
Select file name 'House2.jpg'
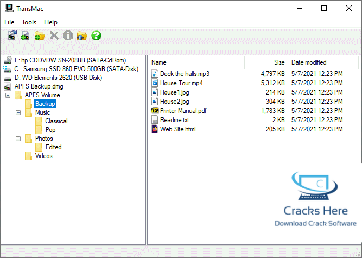coord(175,102)
